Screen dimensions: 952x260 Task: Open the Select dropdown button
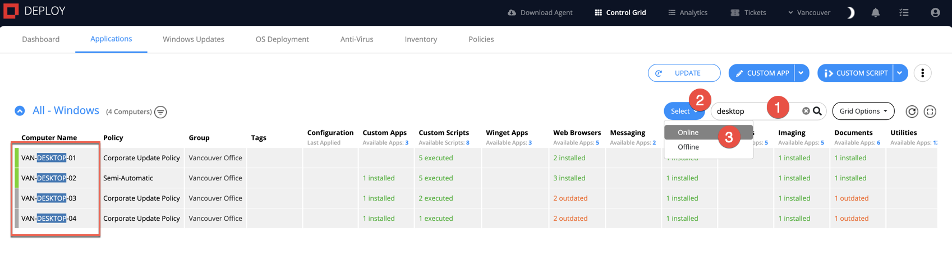click(684, 111)
